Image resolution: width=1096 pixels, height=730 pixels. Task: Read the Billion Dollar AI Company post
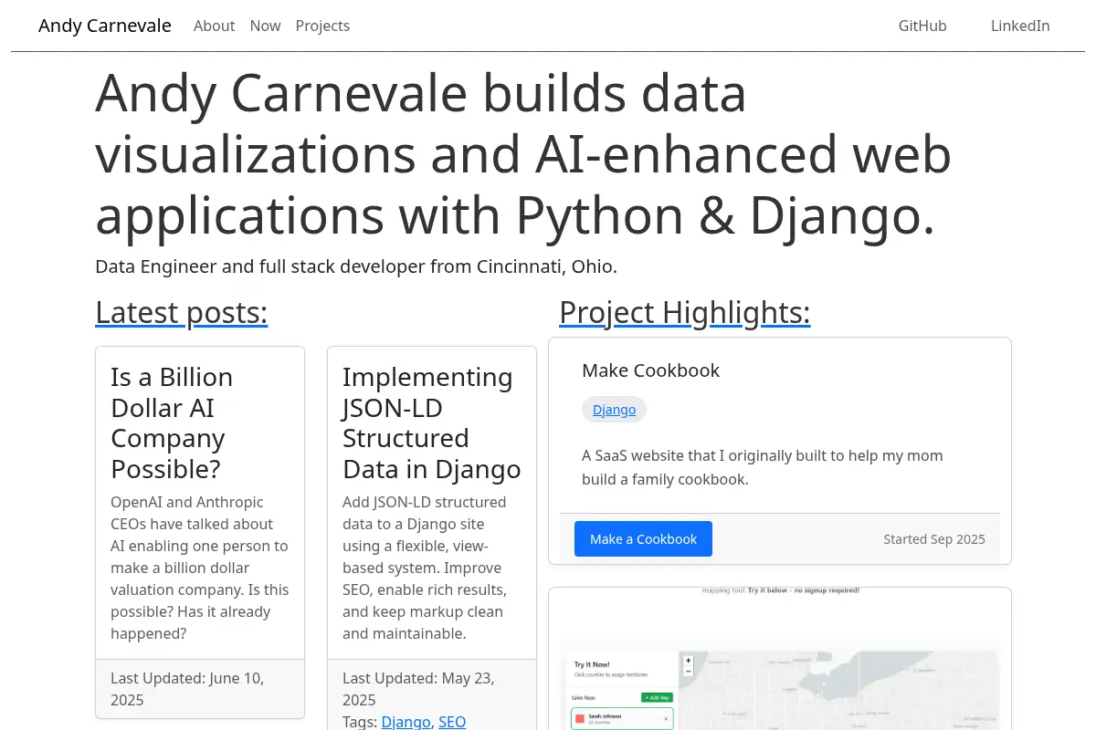172,422
